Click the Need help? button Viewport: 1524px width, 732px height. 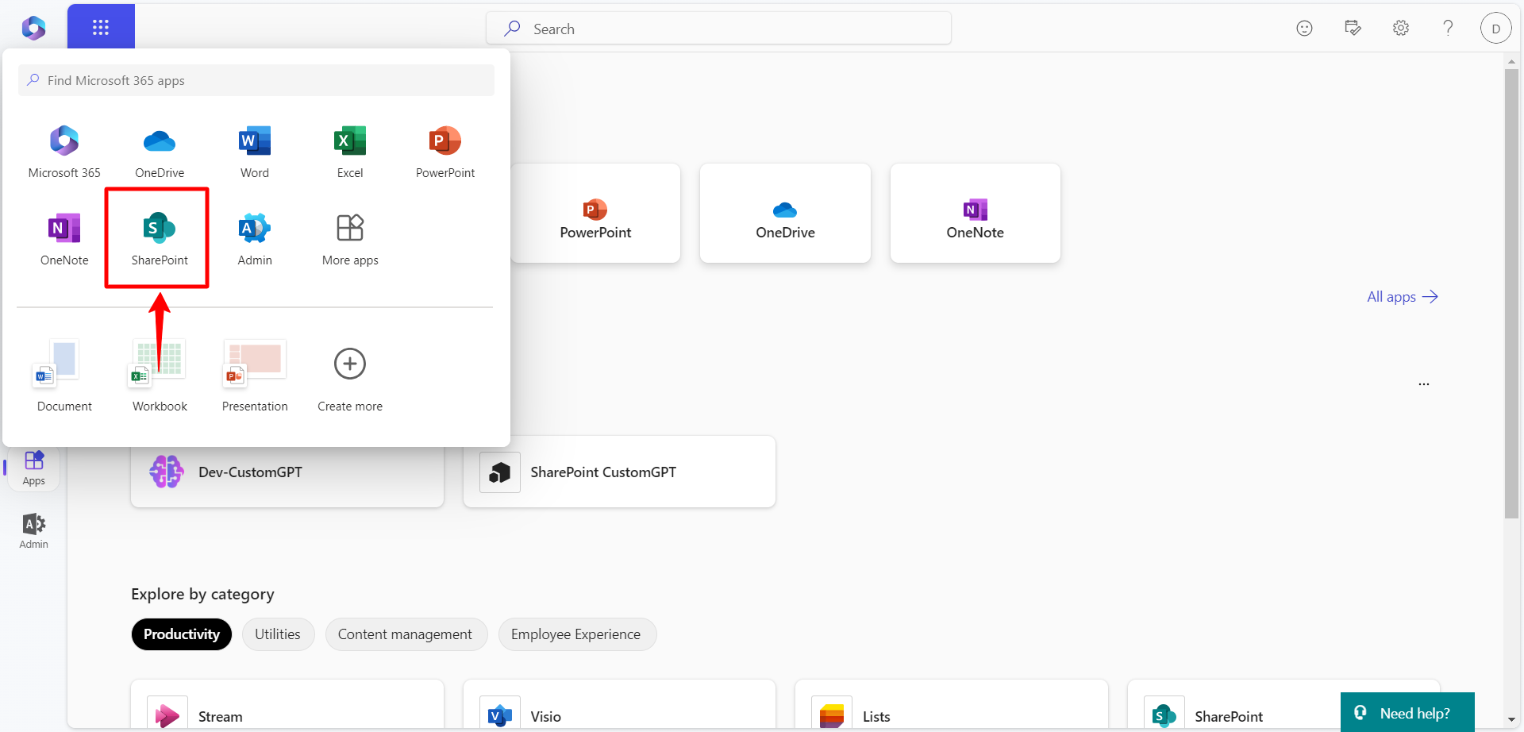point(1407,713)
